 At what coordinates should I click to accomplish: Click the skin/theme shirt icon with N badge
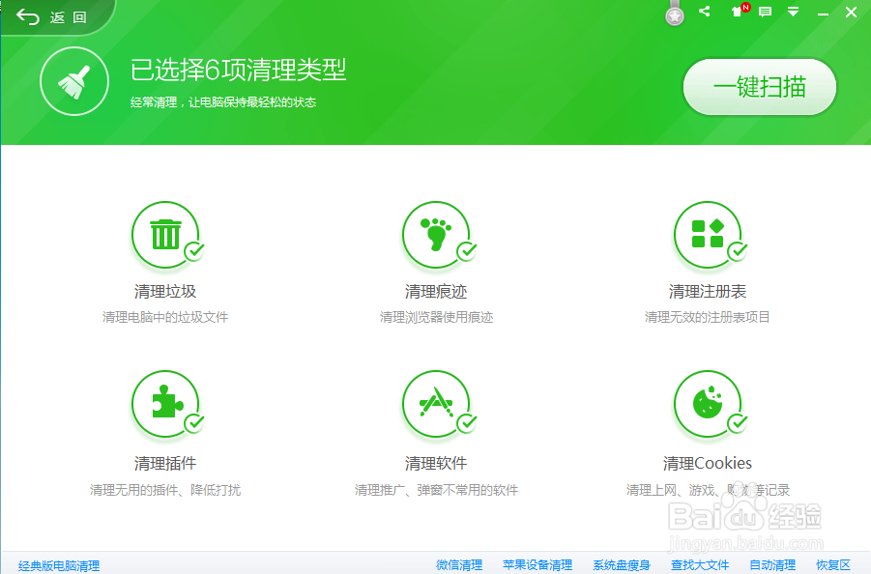(x=737, y=12)
